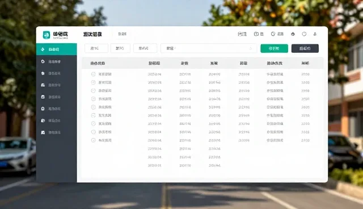Select the third sidebar menu item
363x209 pixels.
point(57,73)
